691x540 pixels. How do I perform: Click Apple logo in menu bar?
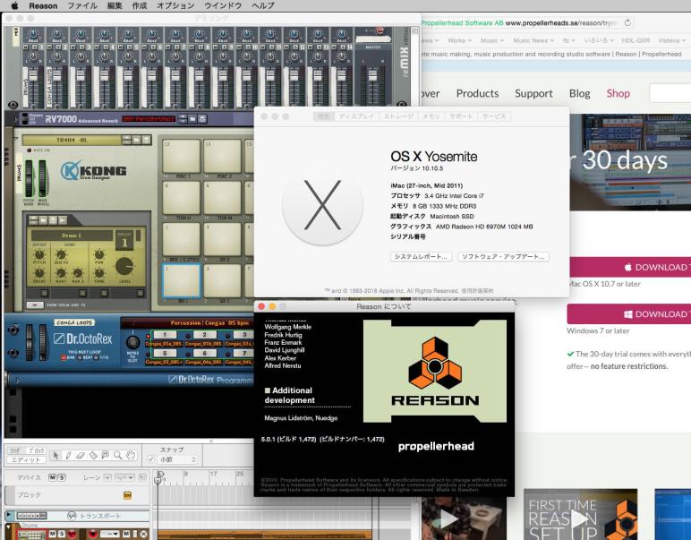(14, 5)
